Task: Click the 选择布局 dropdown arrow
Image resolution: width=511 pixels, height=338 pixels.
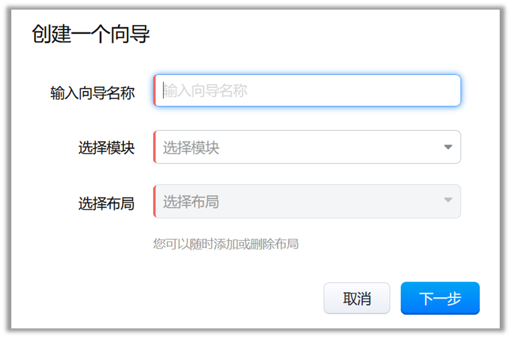Action: [448, 201]
